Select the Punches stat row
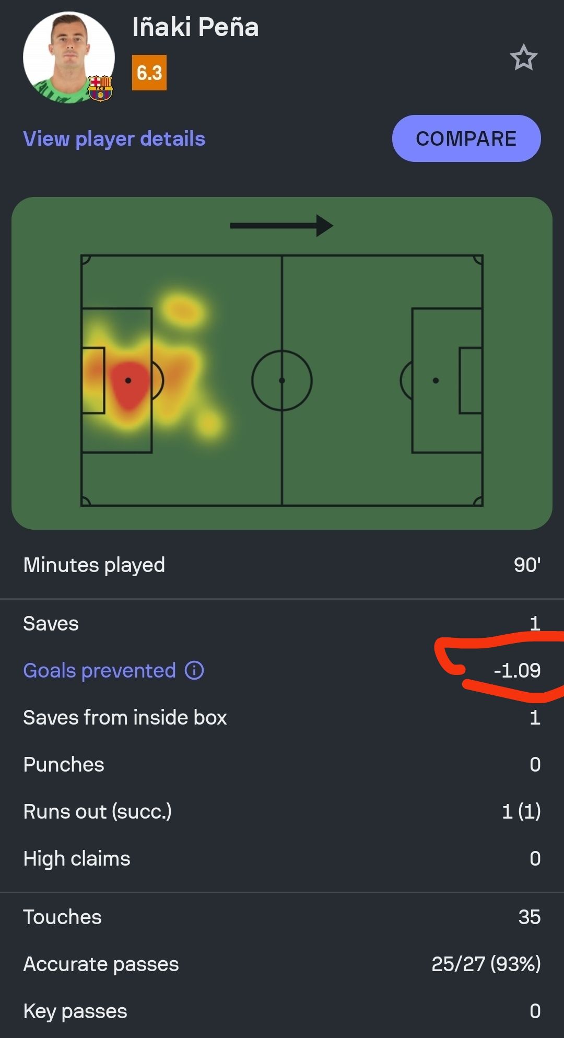This screenshot has height=1038, width=564. click(x=282, y=764)
